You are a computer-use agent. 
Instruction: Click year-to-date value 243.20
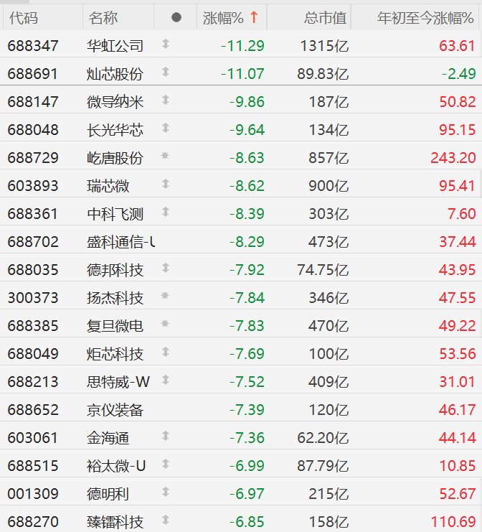(x=453, y=158)
